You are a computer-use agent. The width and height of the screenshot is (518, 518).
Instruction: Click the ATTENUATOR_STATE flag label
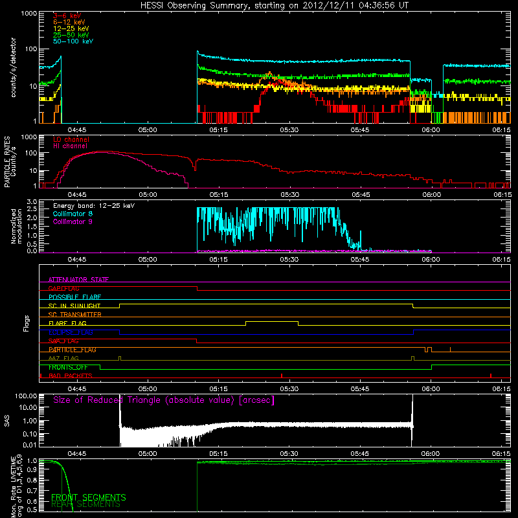(x=78, y=280)
